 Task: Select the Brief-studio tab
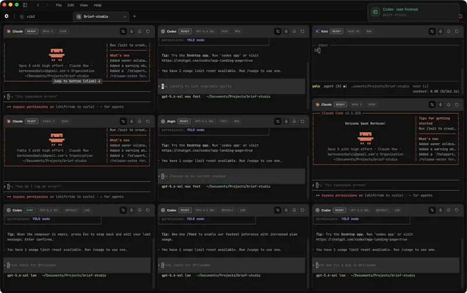pos(101,16)
